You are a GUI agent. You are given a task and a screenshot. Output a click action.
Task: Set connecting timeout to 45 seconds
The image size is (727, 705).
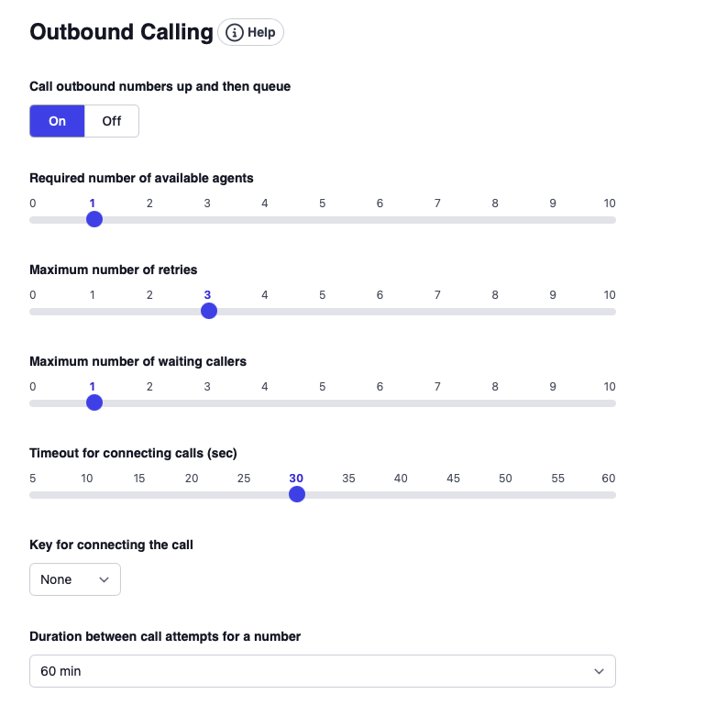[454, 495]
